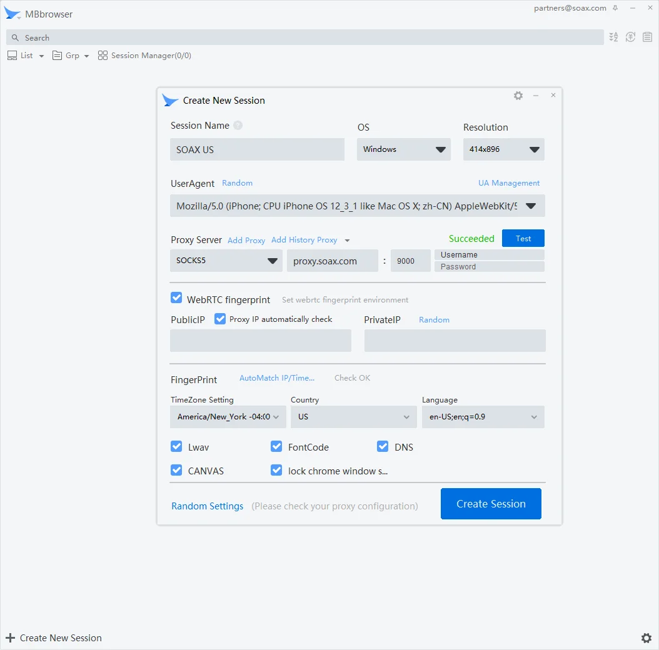The width and height of the screenshot is (659, 650).
Task: Click the yen currency refresh icon
Action: tap(630, 37)
